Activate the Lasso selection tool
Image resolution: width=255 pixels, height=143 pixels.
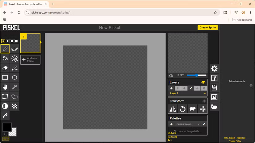pos(15,96)
